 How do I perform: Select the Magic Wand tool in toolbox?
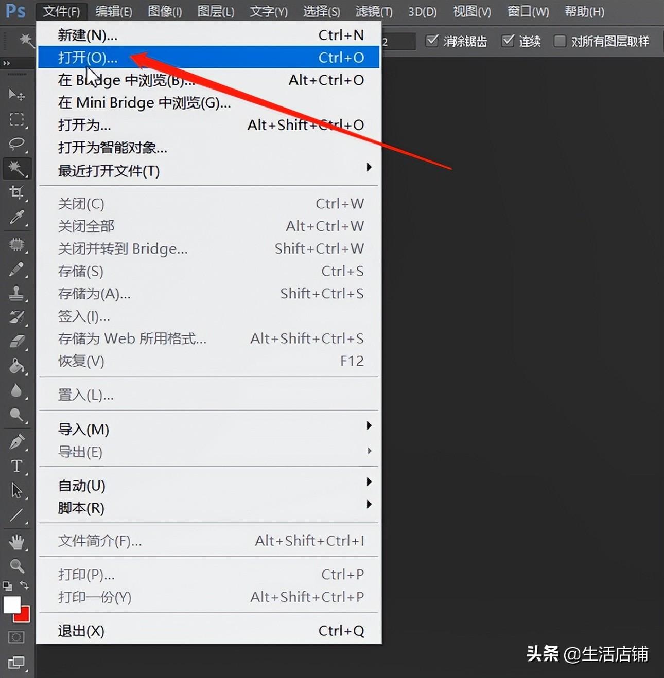point(16,168)
